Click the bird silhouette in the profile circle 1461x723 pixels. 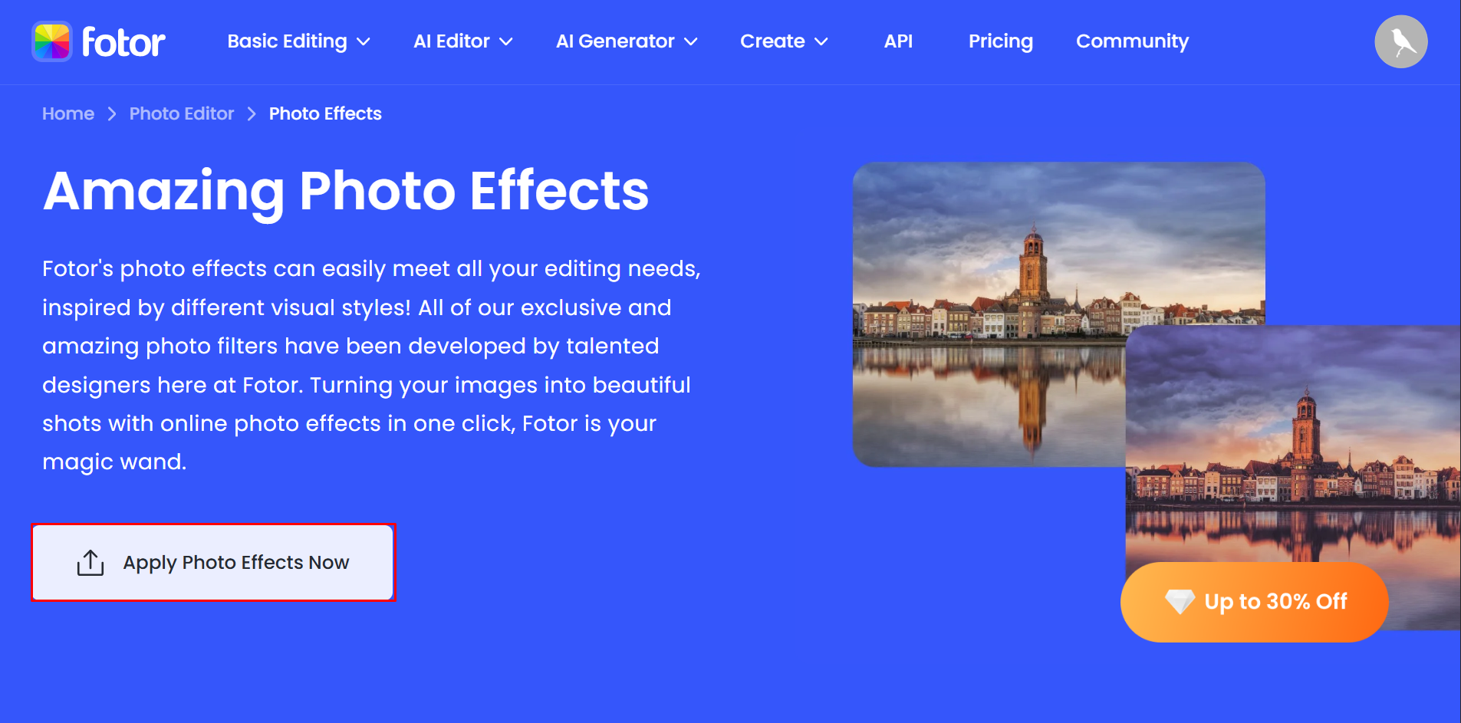[1403, 43]
